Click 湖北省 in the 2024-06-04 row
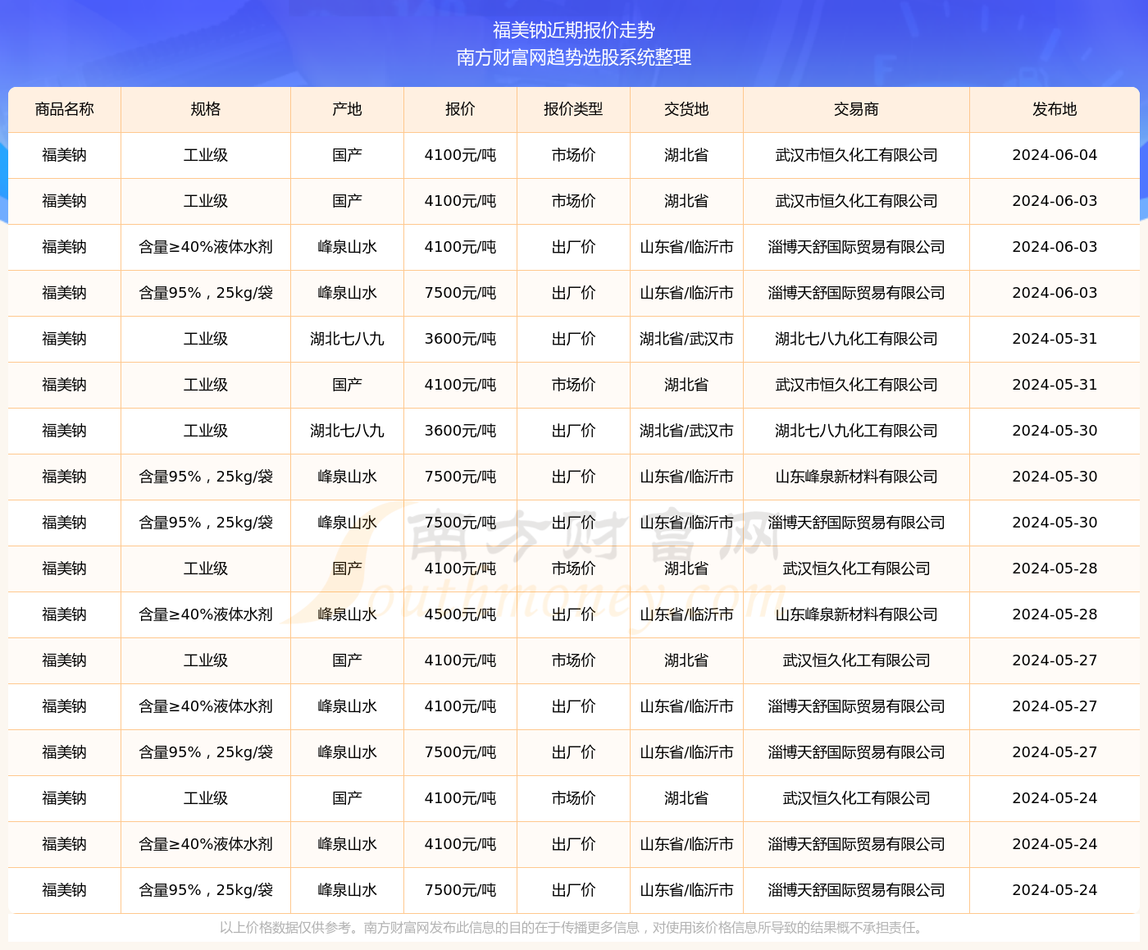The width and height of the screenshot is (1148, 950). coord(686,155)
